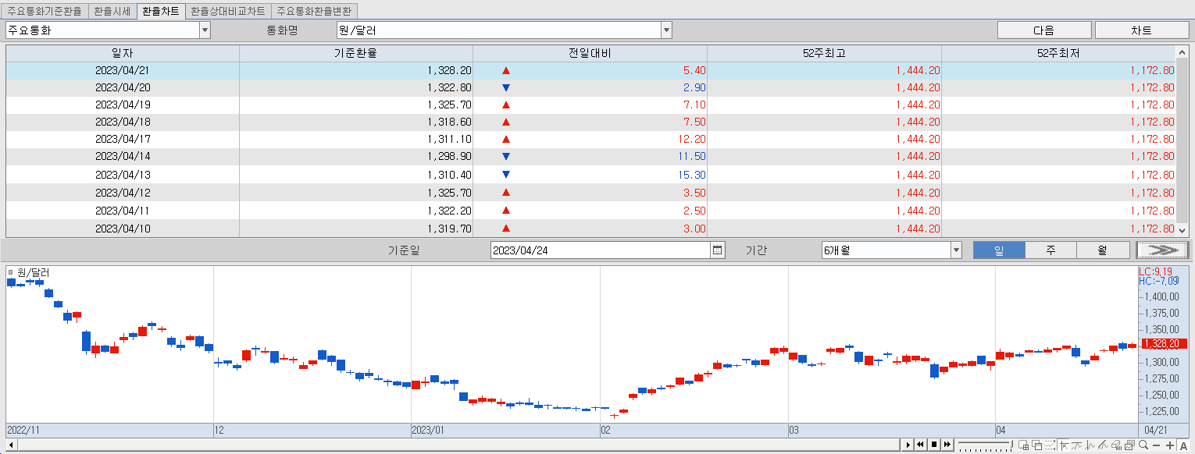This screenshot has width=1195, height=454.
Task: Click the vertical line analysis icon
Action: [x=1090, y=445]
